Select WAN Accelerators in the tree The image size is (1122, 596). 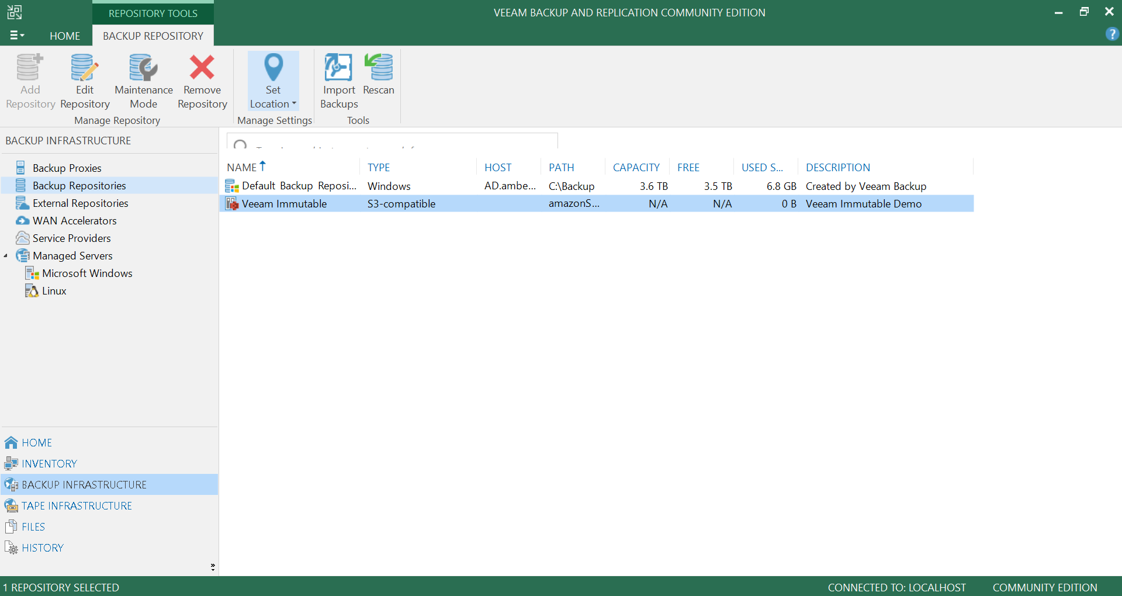(x=75, y=221)
